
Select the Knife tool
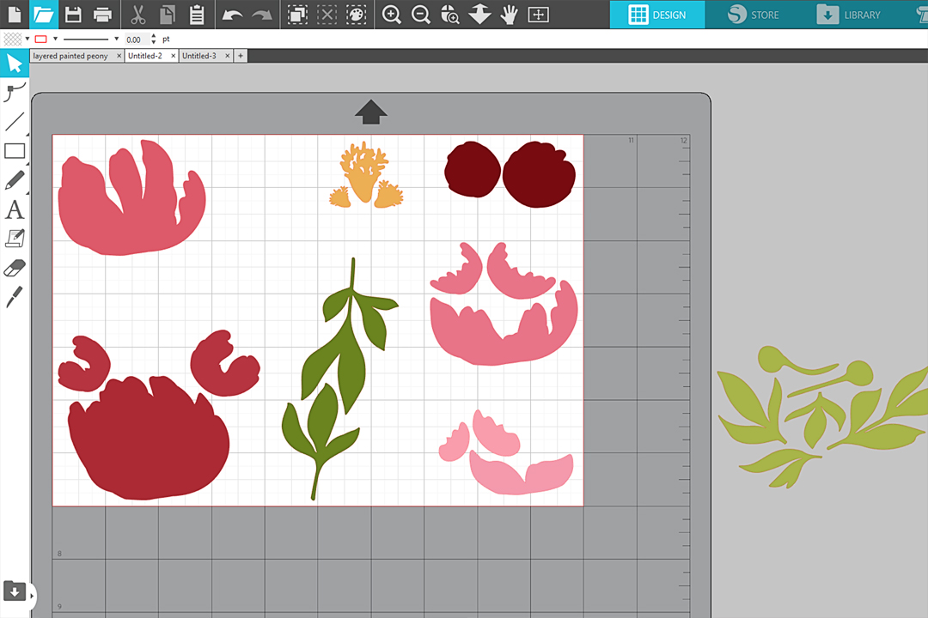pos(15,297)
